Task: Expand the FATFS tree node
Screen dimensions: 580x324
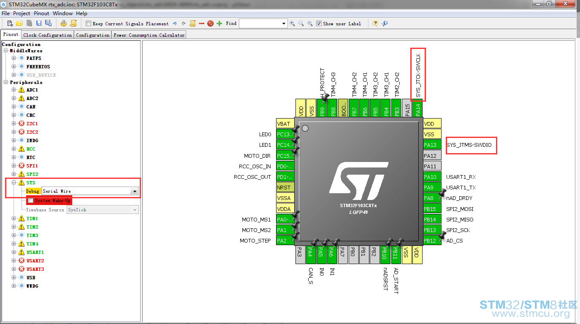Action: (x=14, y=58)
